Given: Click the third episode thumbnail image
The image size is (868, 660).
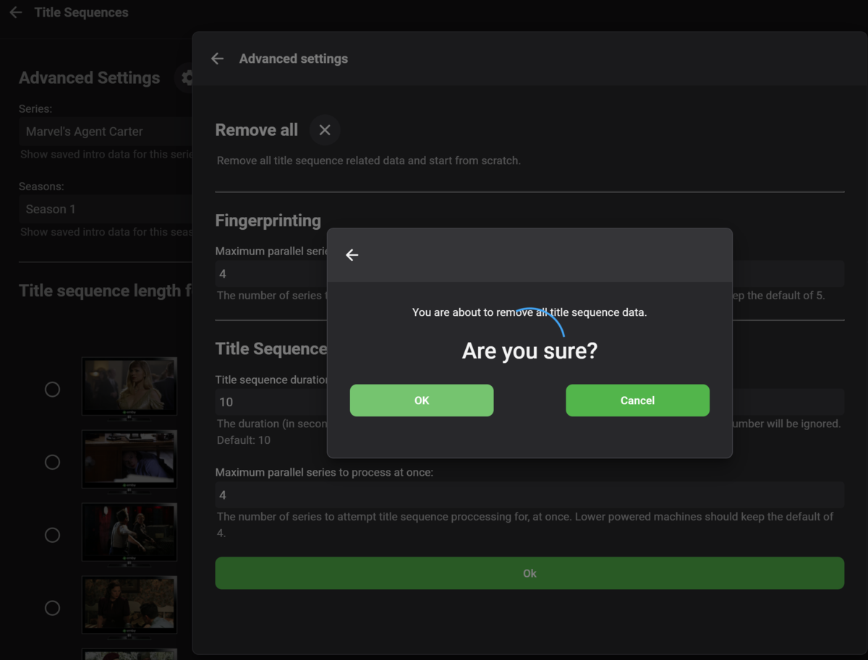Looking at the screenshot, I should tap(129, 531).
